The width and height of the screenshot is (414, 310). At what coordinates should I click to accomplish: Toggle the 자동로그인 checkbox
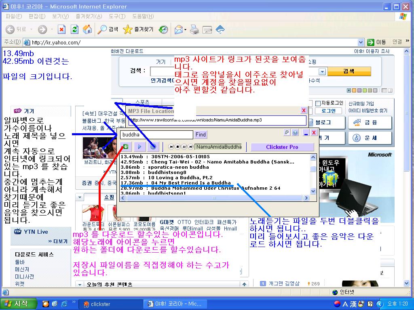(318, 103)
